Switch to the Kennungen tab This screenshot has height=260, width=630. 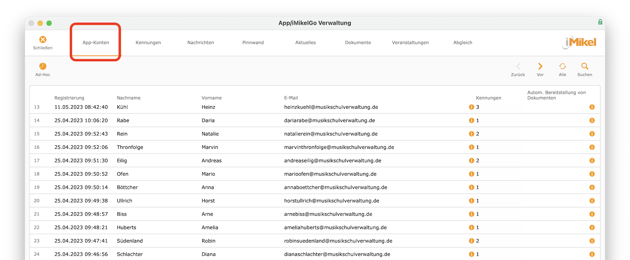[148, 43]
